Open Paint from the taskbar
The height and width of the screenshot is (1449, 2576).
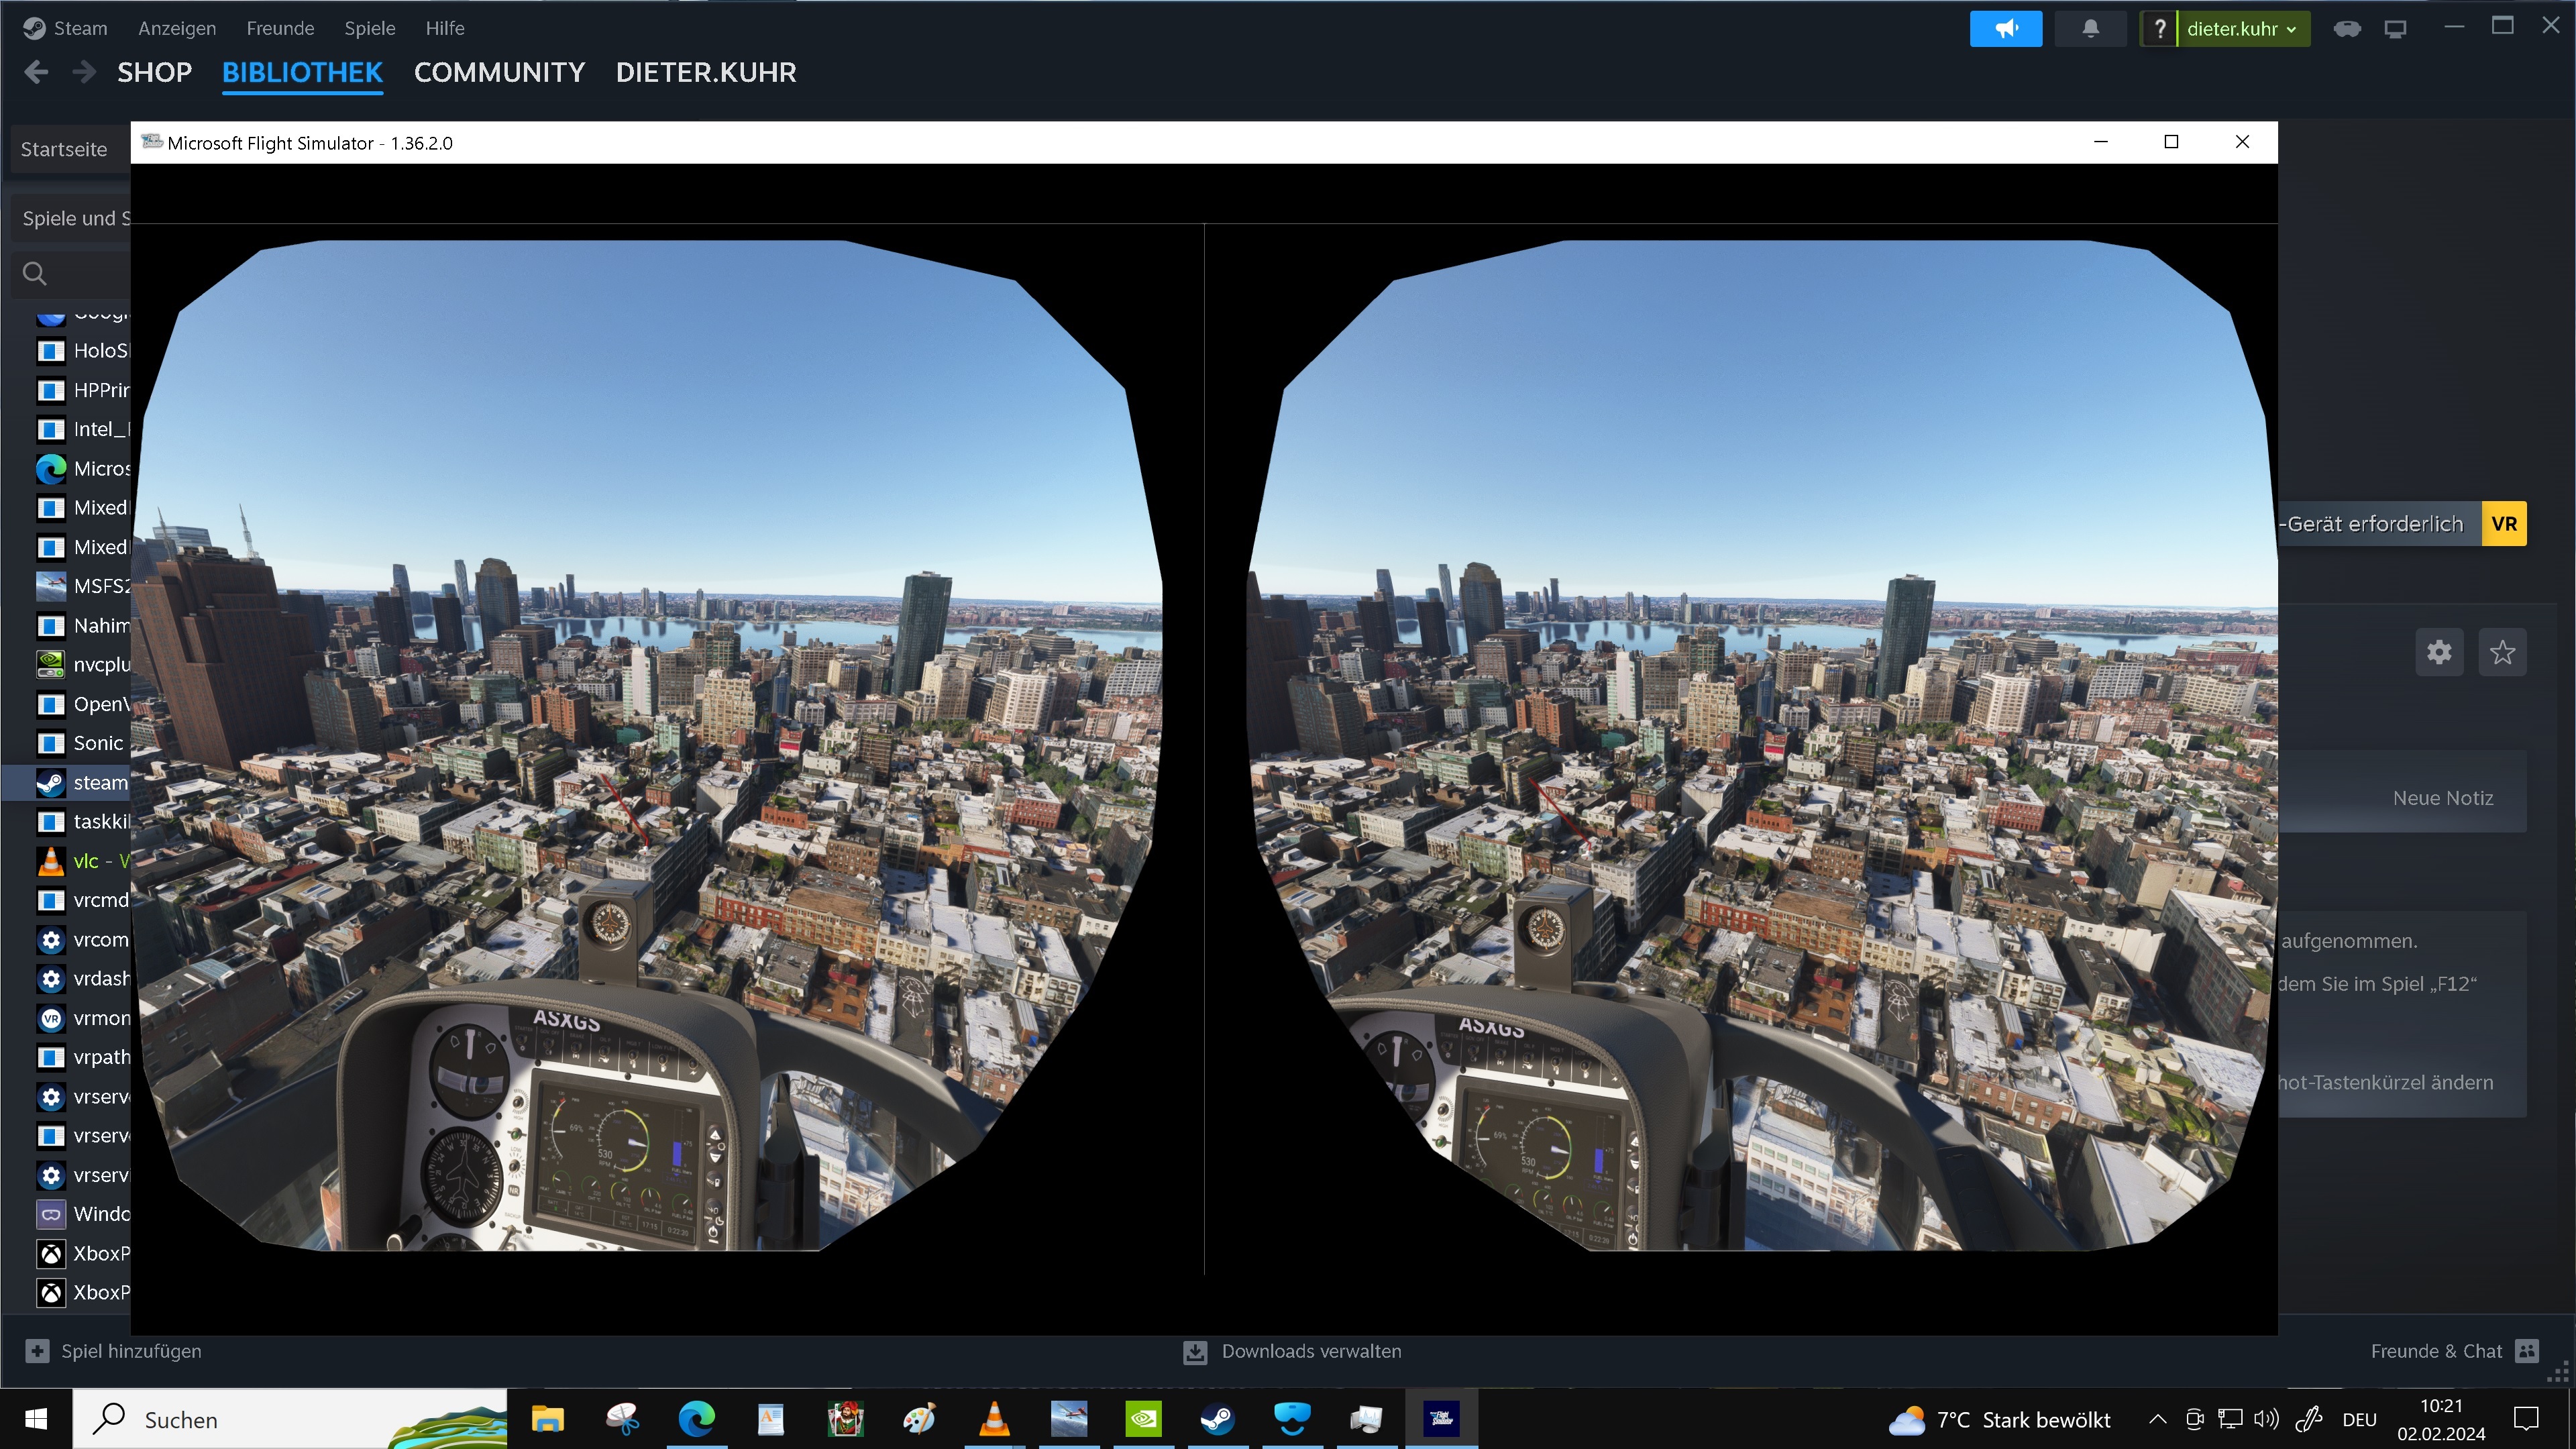pos(919,1419)
